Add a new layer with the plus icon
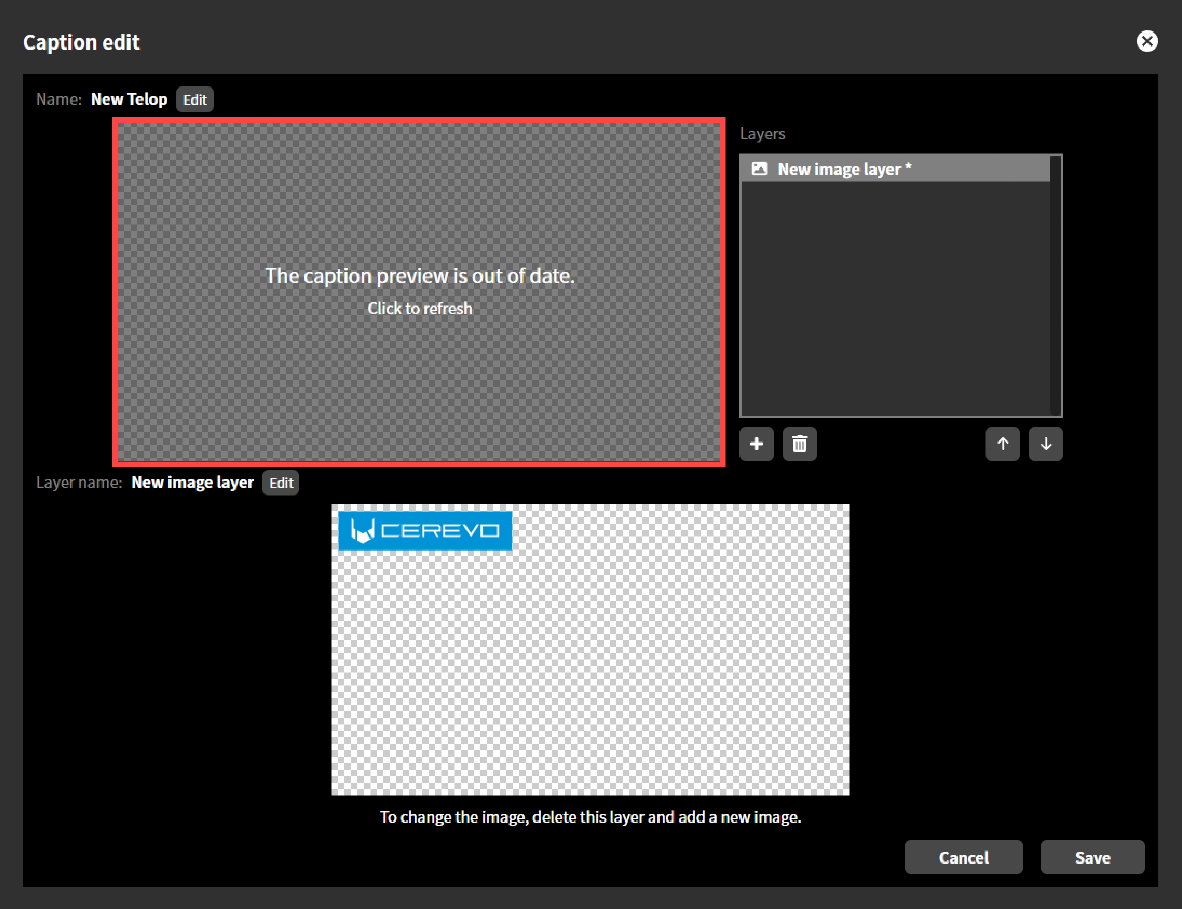The image size is (1182, 909). point(757,444)
